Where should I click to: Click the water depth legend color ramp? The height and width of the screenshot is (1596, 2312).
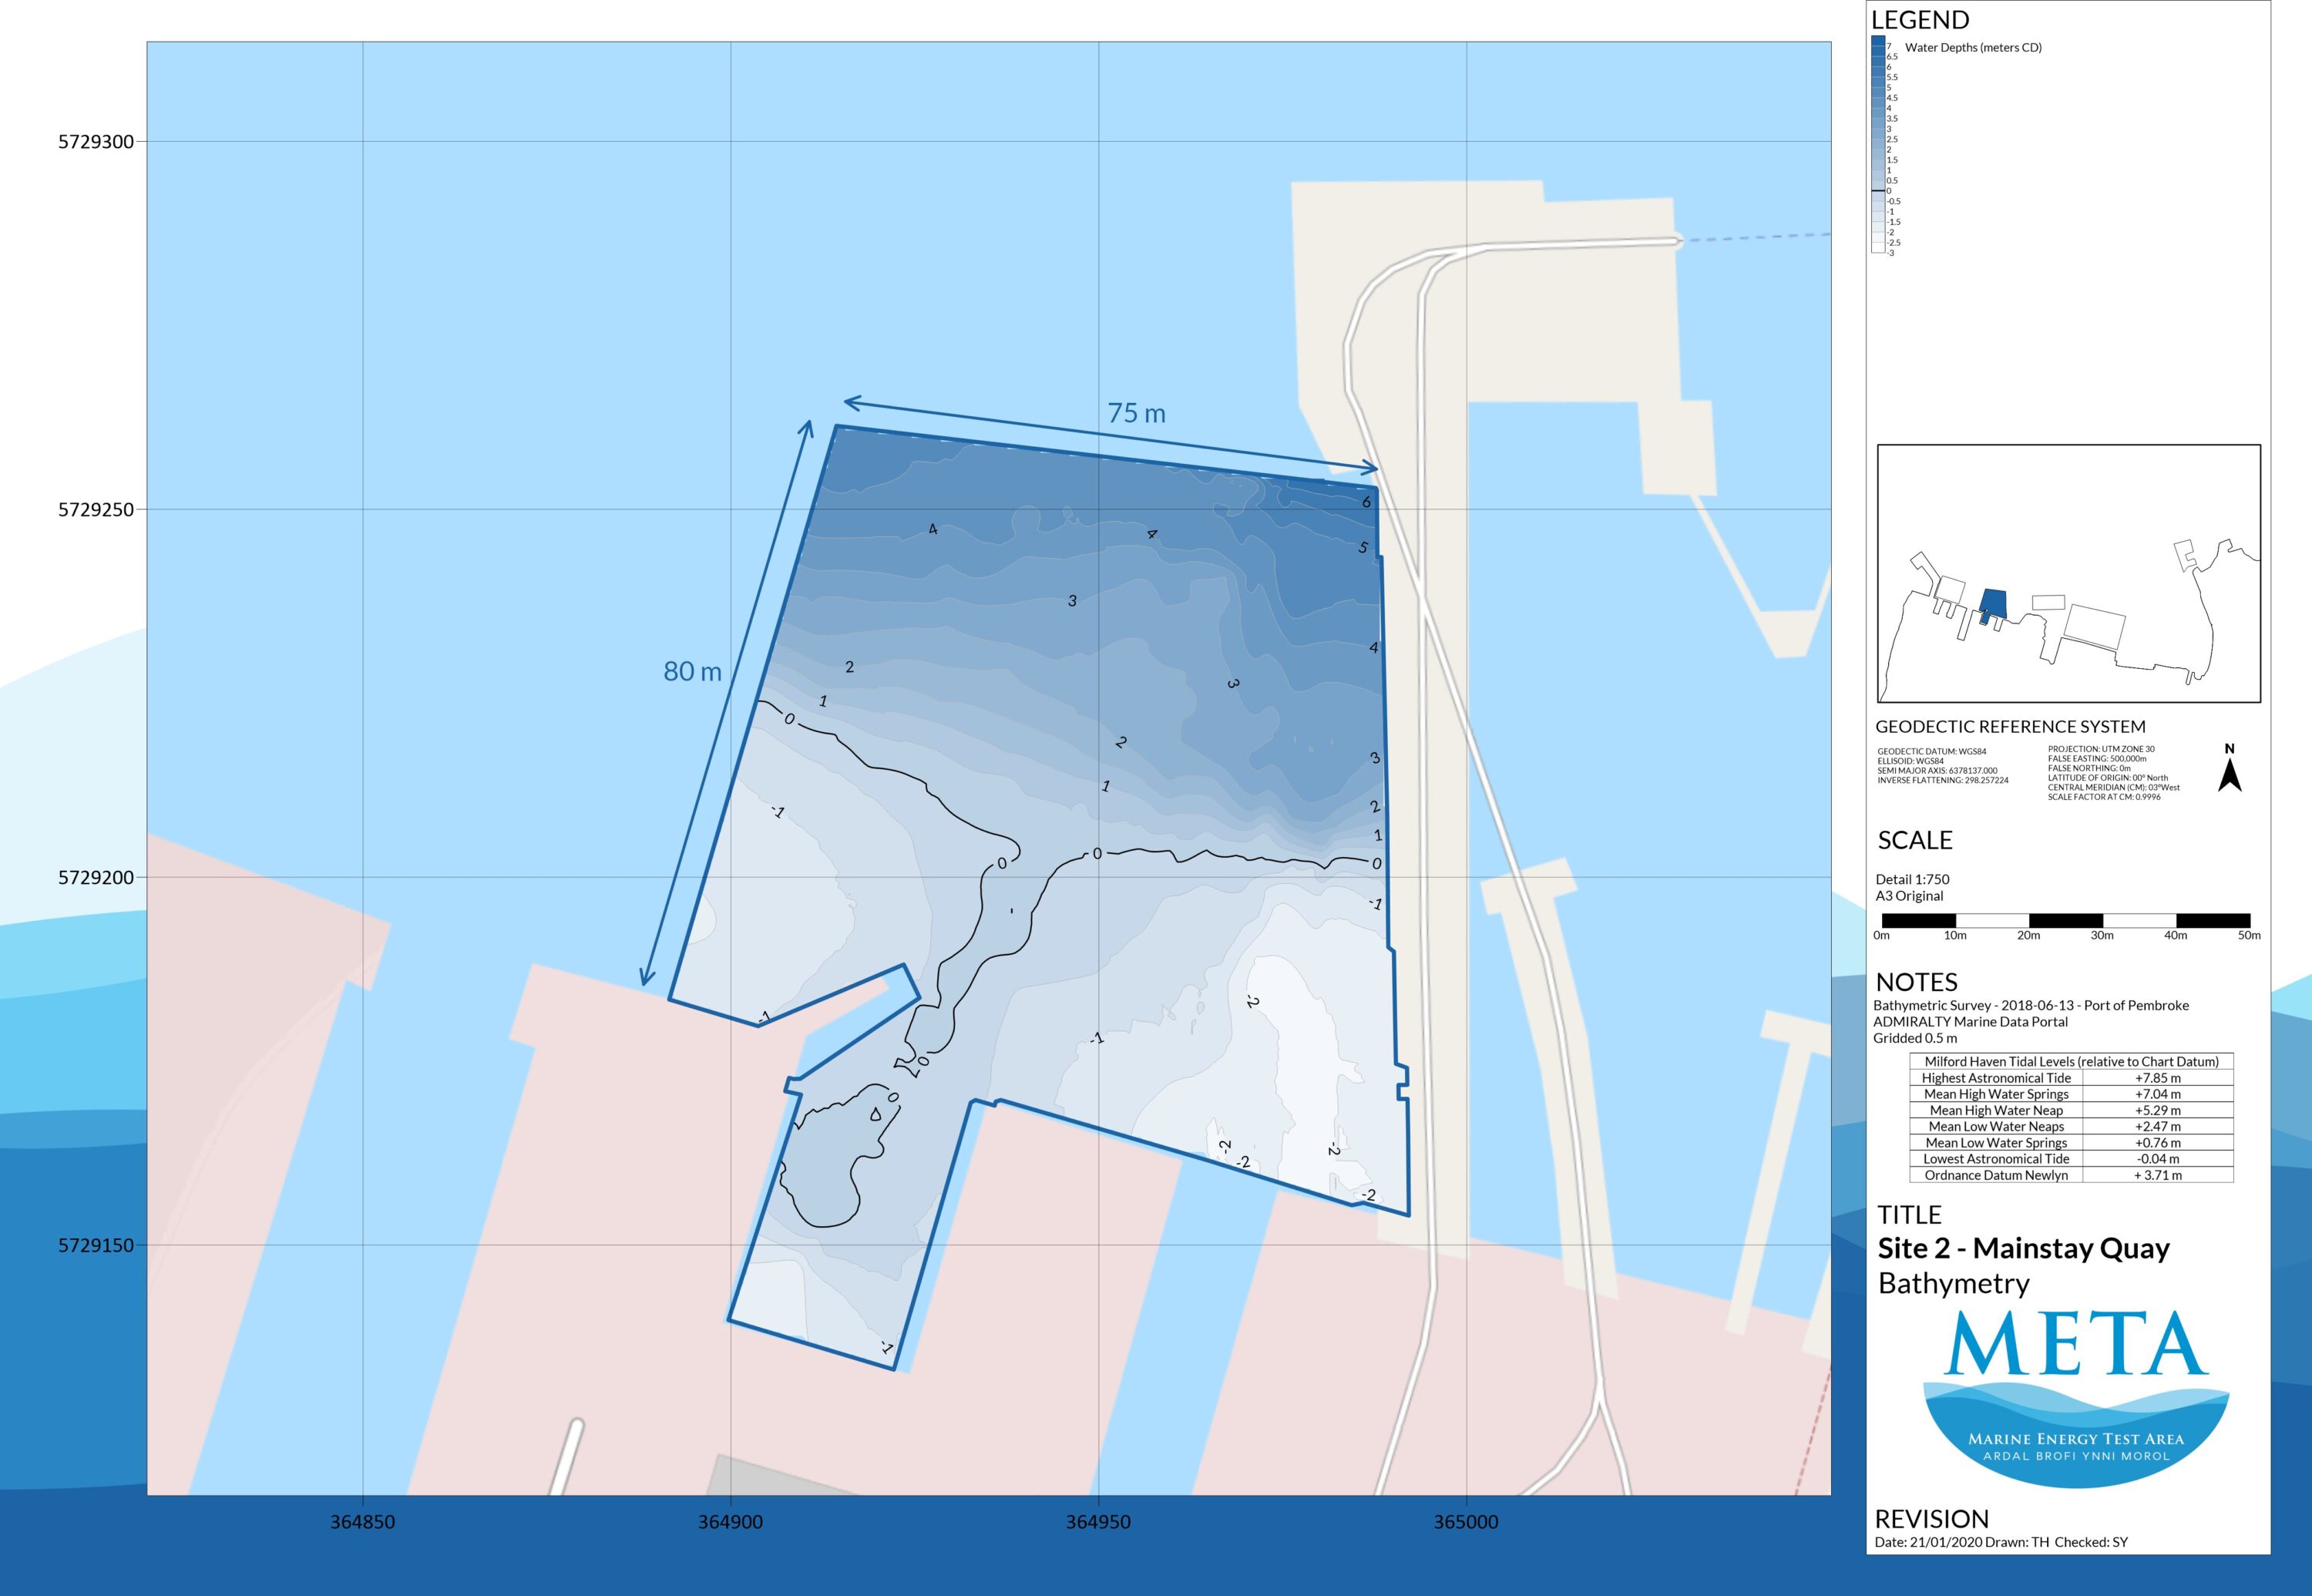[x=1878, y=145]
